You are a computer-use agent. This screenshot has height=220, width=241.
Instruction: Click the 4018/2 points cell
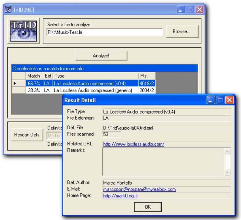(x=147, y=83)
